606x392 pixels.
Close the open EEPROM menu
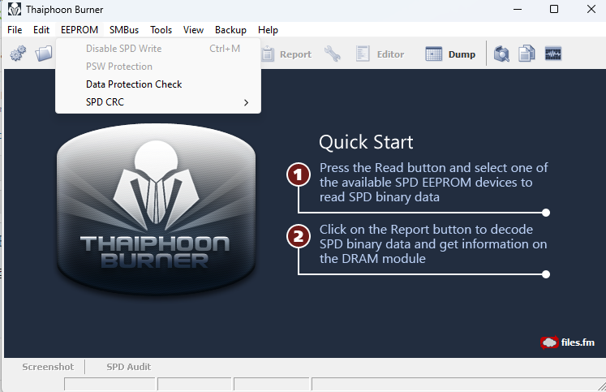click(80, 30)
